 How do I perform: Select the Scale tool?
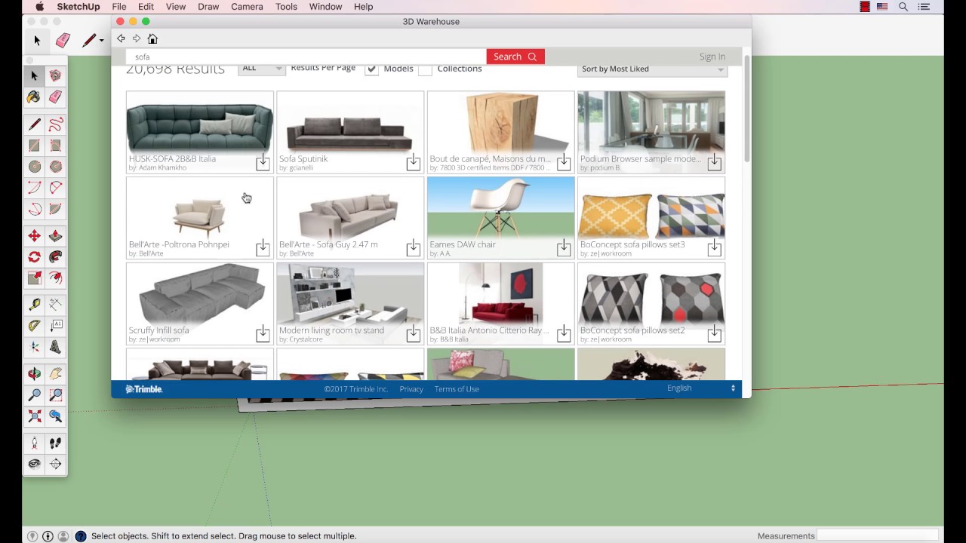click(x=34, y=278)
